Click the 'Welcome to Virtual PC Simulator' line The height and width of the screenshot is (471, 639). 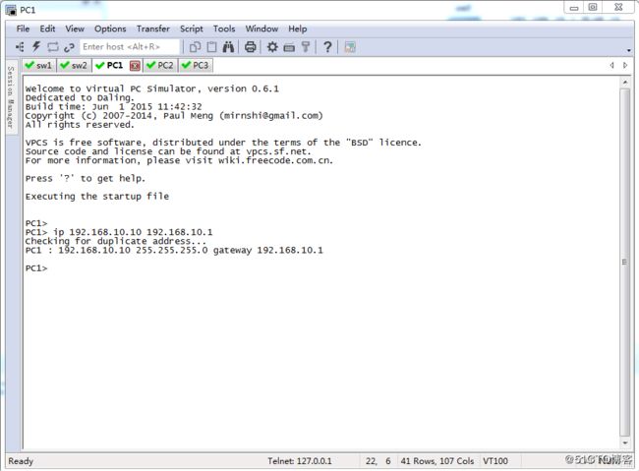tap(152, 88)
